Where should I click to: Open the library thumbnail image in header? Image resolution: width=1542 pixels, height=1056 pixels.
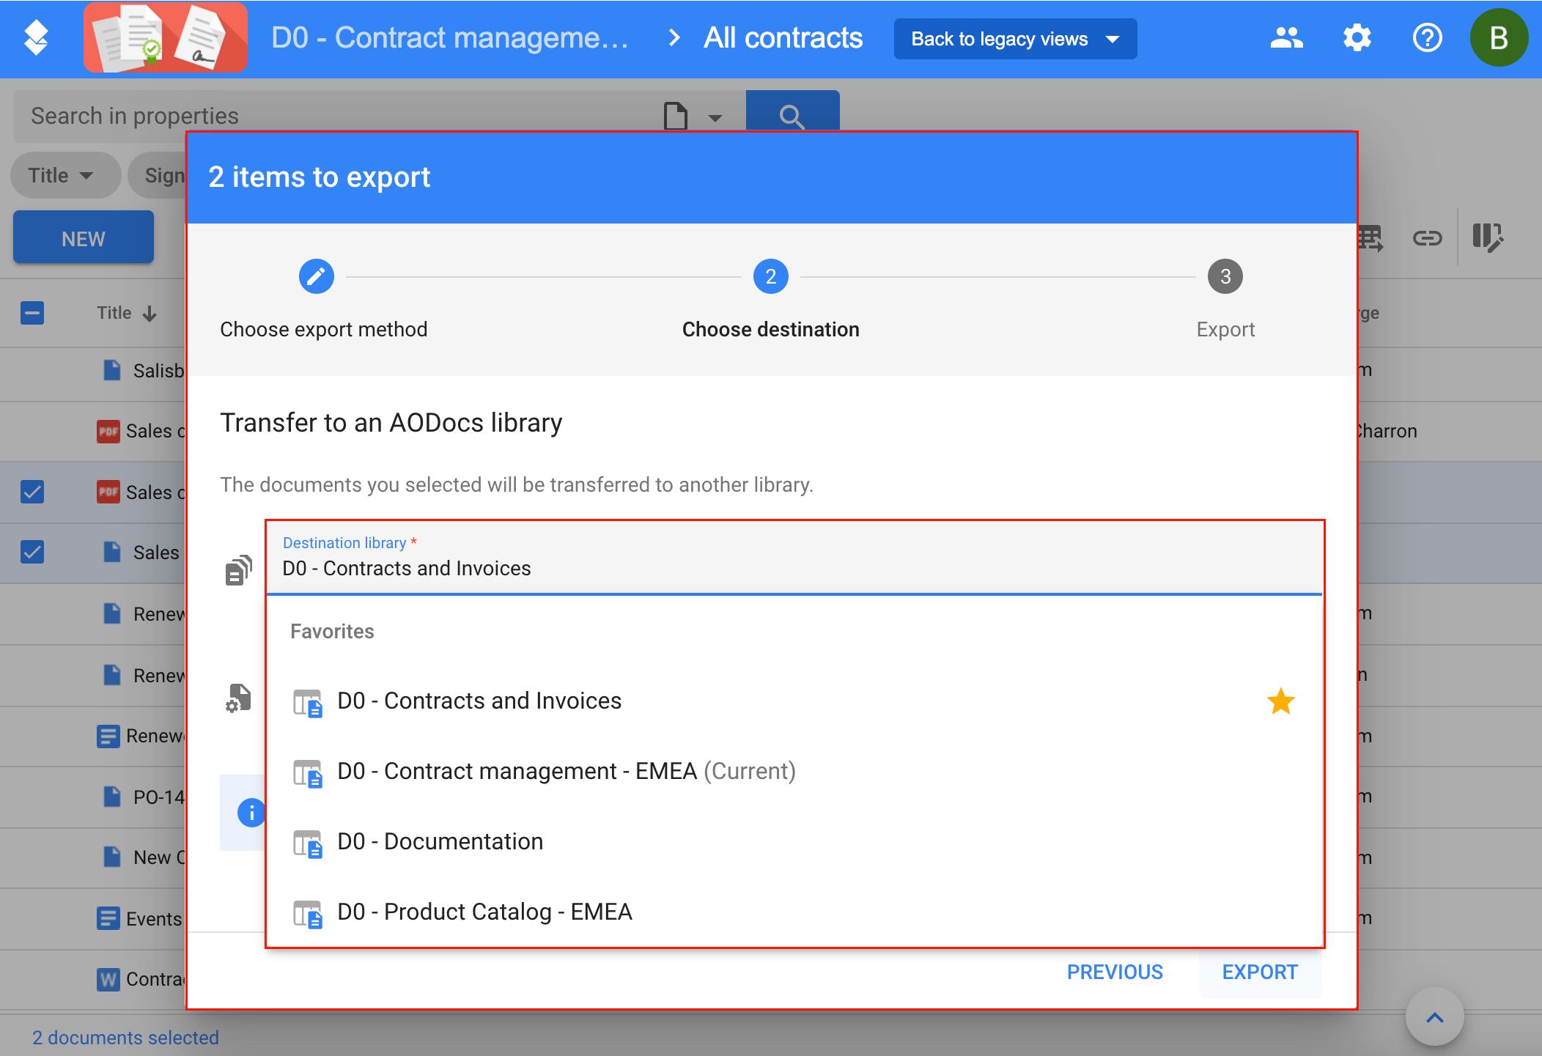[x=165, y=38]
